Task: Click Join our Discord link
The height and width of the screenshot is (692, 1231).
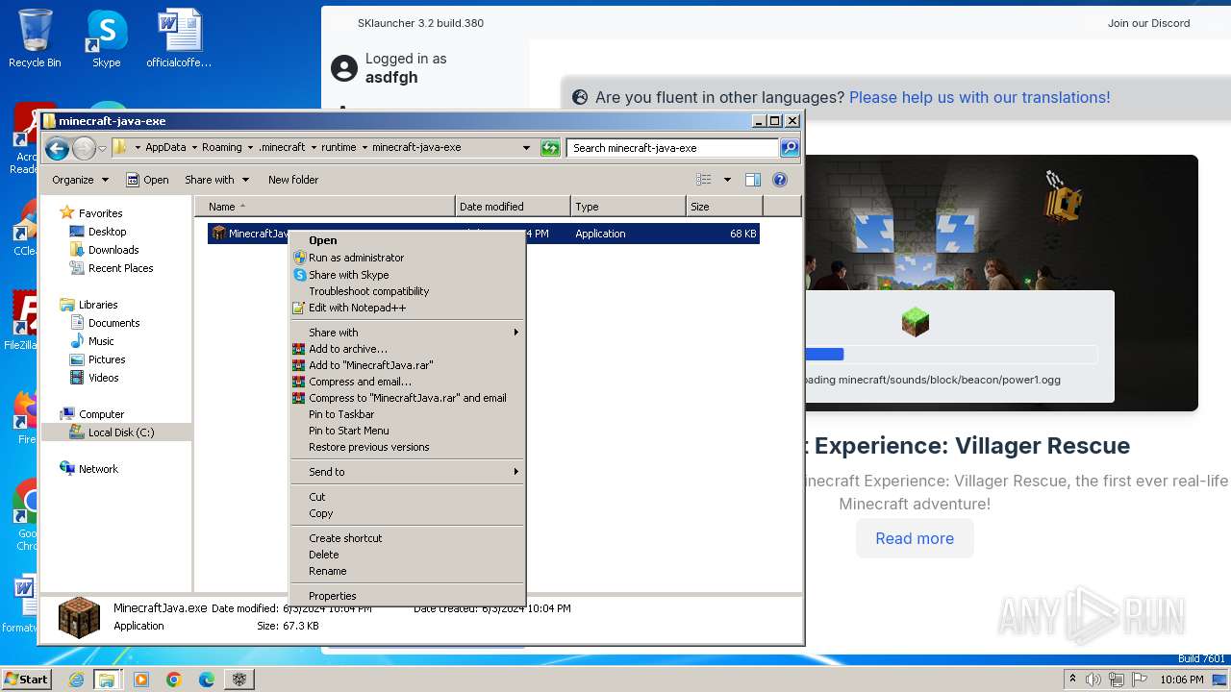Action: click(1148, 23)
